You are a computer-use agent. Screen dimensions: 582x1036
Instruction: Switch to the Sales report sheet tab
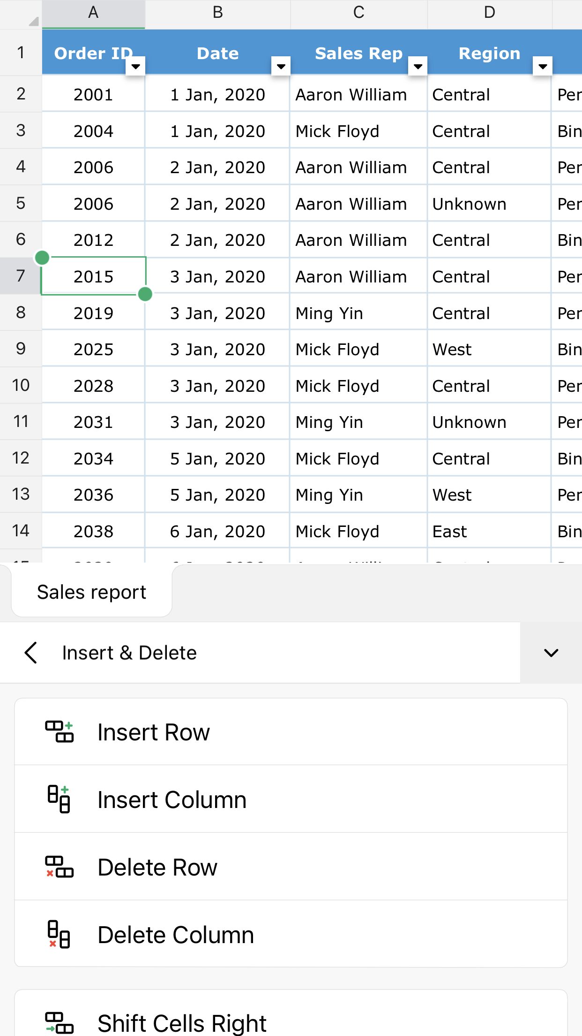(x=92, y=592)
